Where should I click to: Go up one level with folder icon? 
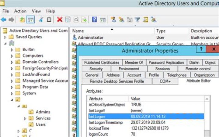[x=22, y=19]
